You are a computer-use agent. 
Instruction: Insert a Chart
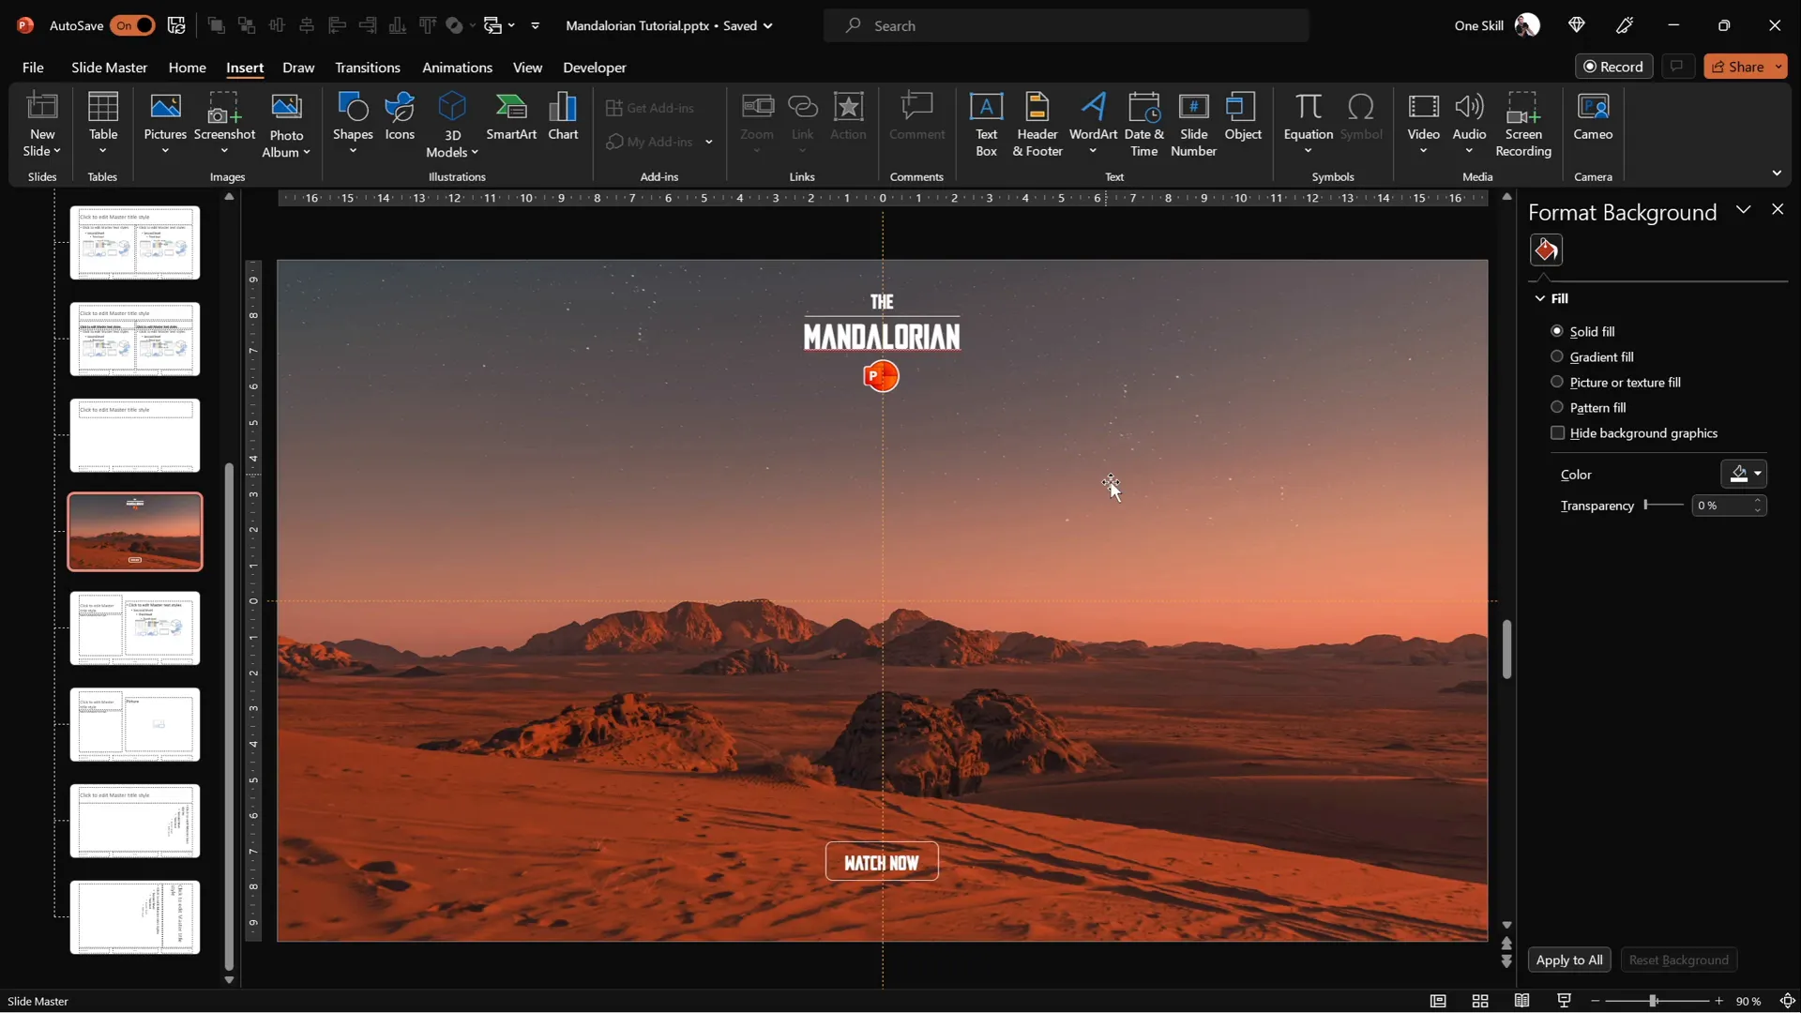[x=563, y=116]
